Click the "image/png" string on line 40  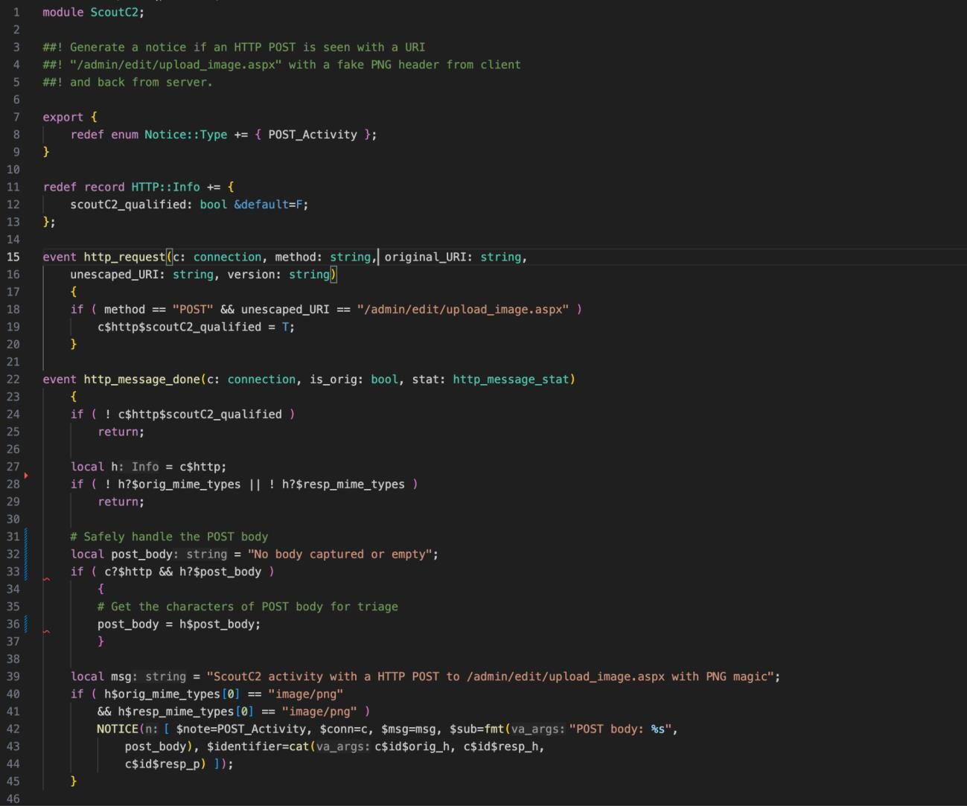[x=306, y=694]
